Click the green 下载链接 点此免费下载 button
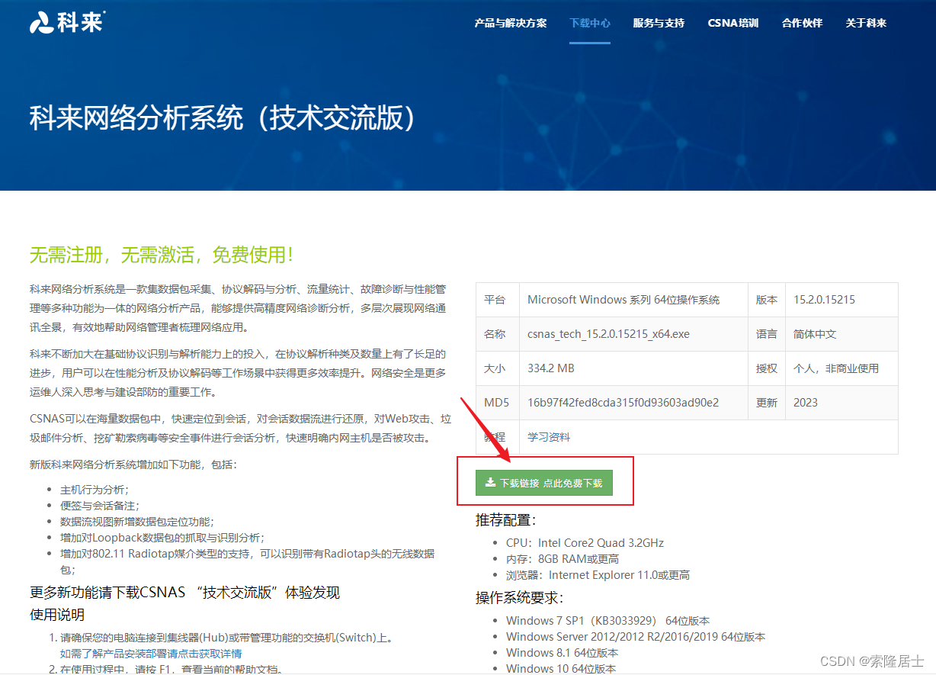The image size is (936, 675). 544,483
